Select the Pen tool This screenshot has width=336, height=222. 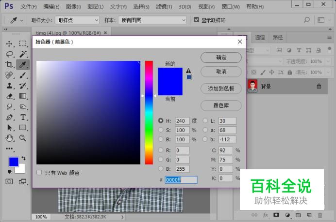[9, 118]
